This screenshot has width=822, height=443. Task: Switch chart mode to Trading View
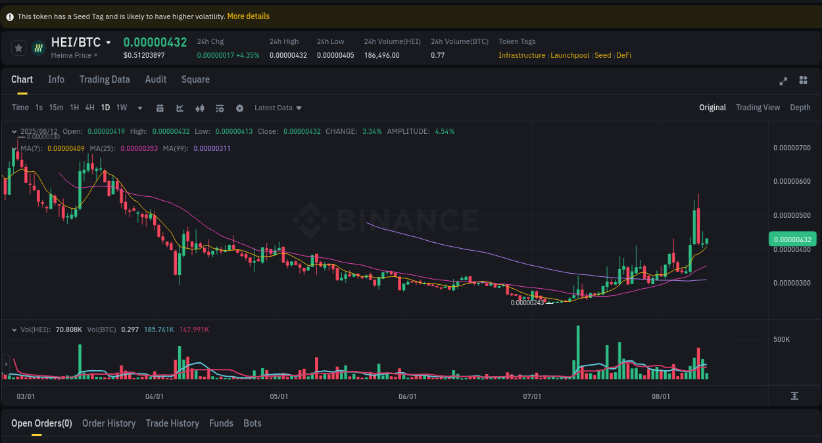758,108
